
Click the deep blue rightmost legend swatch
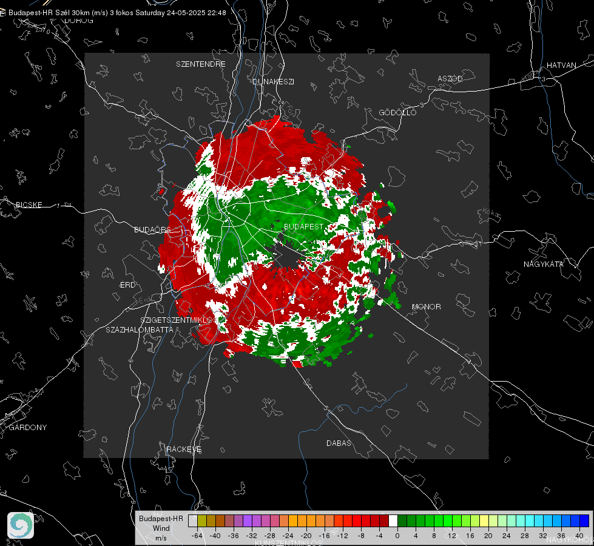click(x=584, y=521)
